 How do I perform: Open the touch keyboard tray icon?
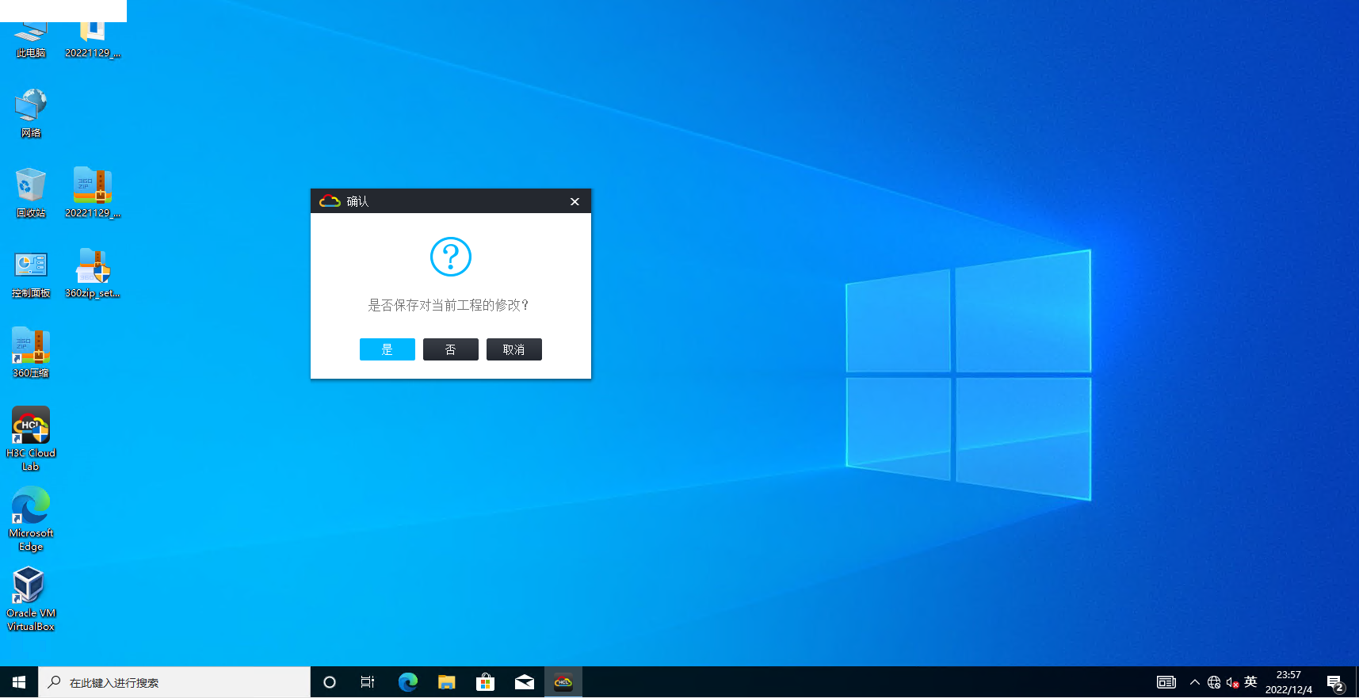(x=1166, y=682)
